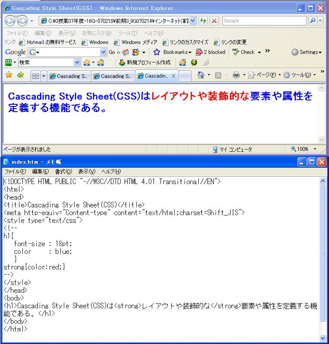This screenshot has width=329, height=344.
Task: Click Notepad scrollbar down arrow
Action: click(x=323, y=338)
